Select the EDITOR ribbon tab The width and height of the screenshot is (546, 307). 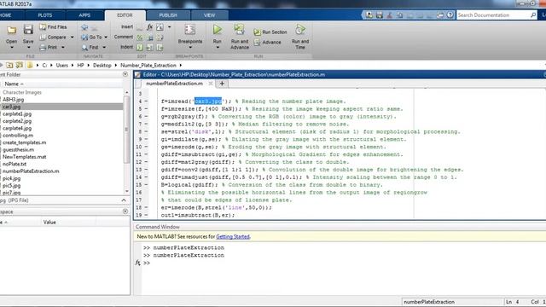(x=125, y=15)
